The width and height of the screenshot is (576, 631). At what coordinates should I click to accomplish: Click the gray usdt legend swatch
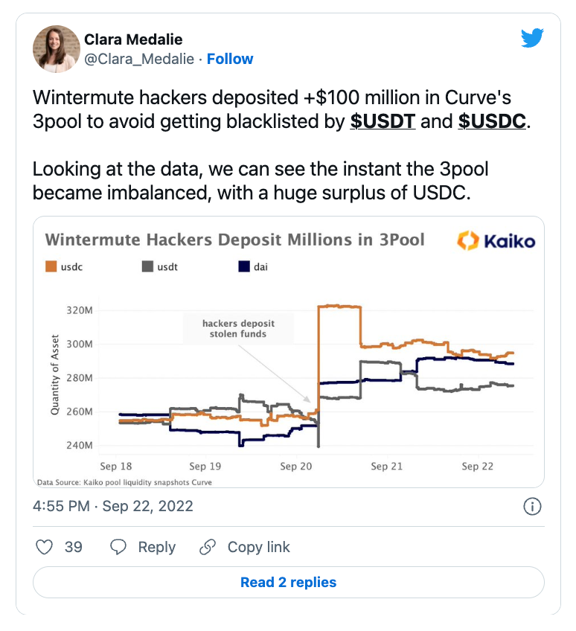point(148,266)
